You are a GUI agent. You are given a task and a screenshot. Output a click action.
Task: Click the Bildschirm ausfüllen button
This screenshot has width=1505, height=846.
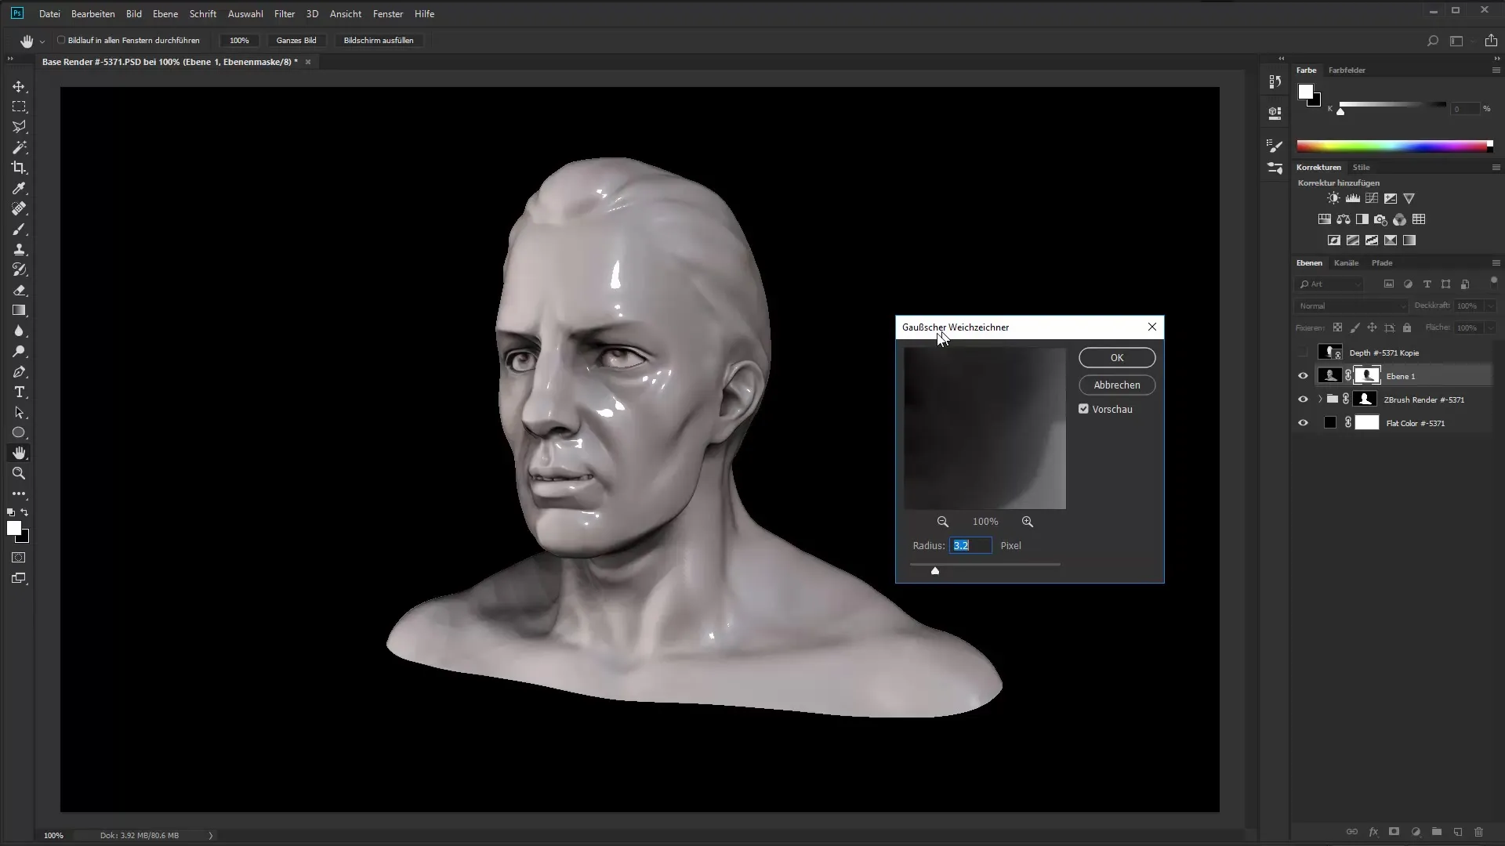pyautogui.click(x=379, y=41)
